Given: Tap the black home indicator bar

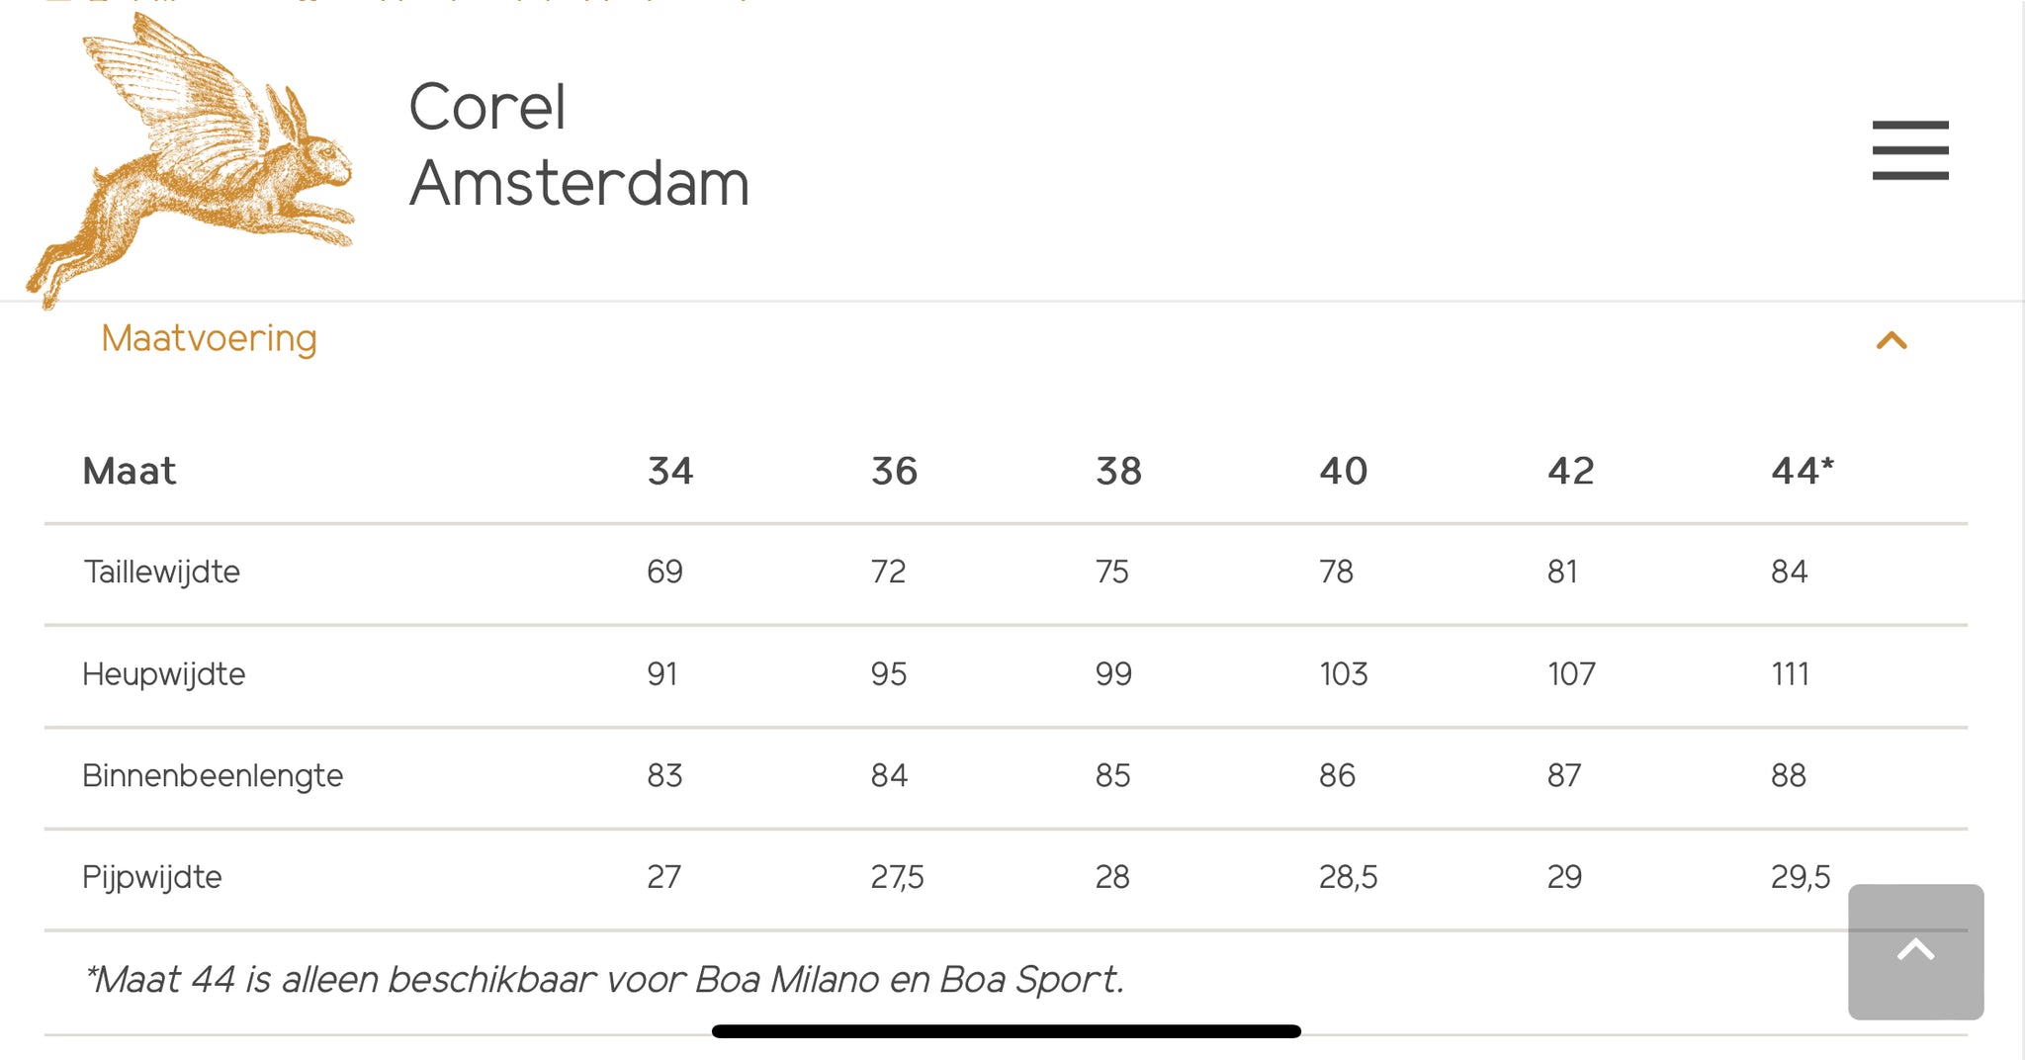Looking at the screenshot, I should (x=1006, y=1031).
